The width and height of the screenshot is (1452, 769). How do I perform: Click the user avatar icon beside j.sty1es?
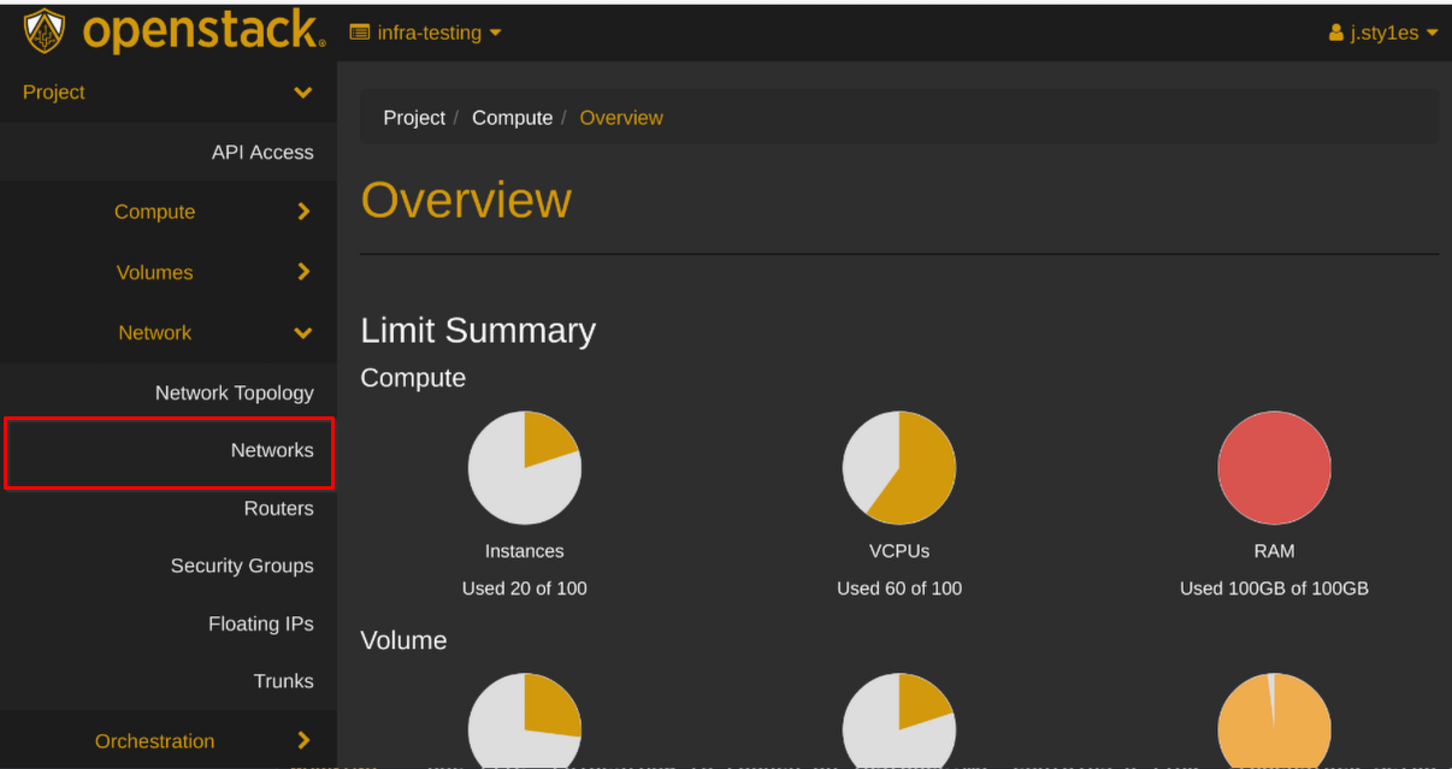click(x=1336, y=32)
